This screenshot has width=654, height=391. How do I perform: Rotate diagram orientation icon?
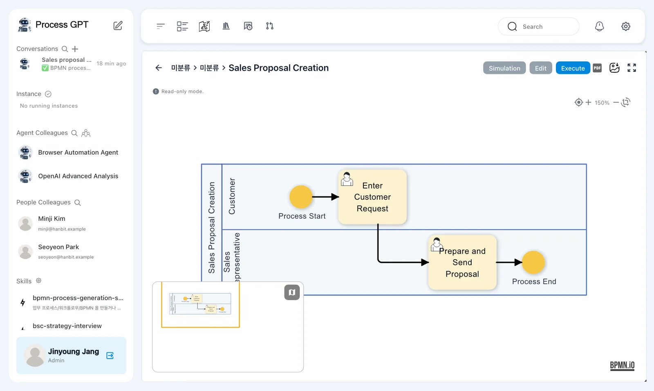click(x=626, y=102)
